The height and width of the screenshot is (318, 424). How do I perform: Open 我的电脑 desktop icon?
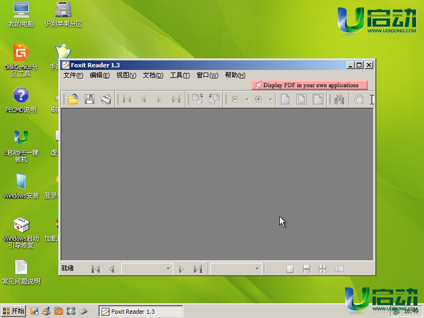click(21, 15)
